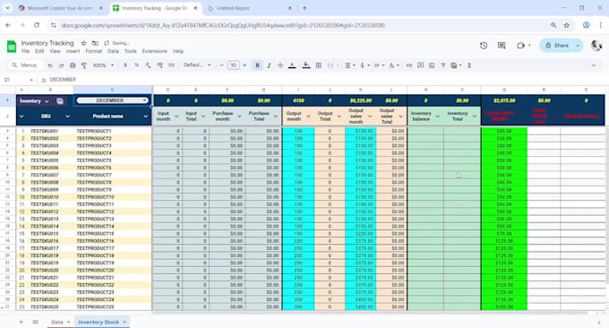Apply currency format with dollar icon
609x328 pixels.
point(125,65)
